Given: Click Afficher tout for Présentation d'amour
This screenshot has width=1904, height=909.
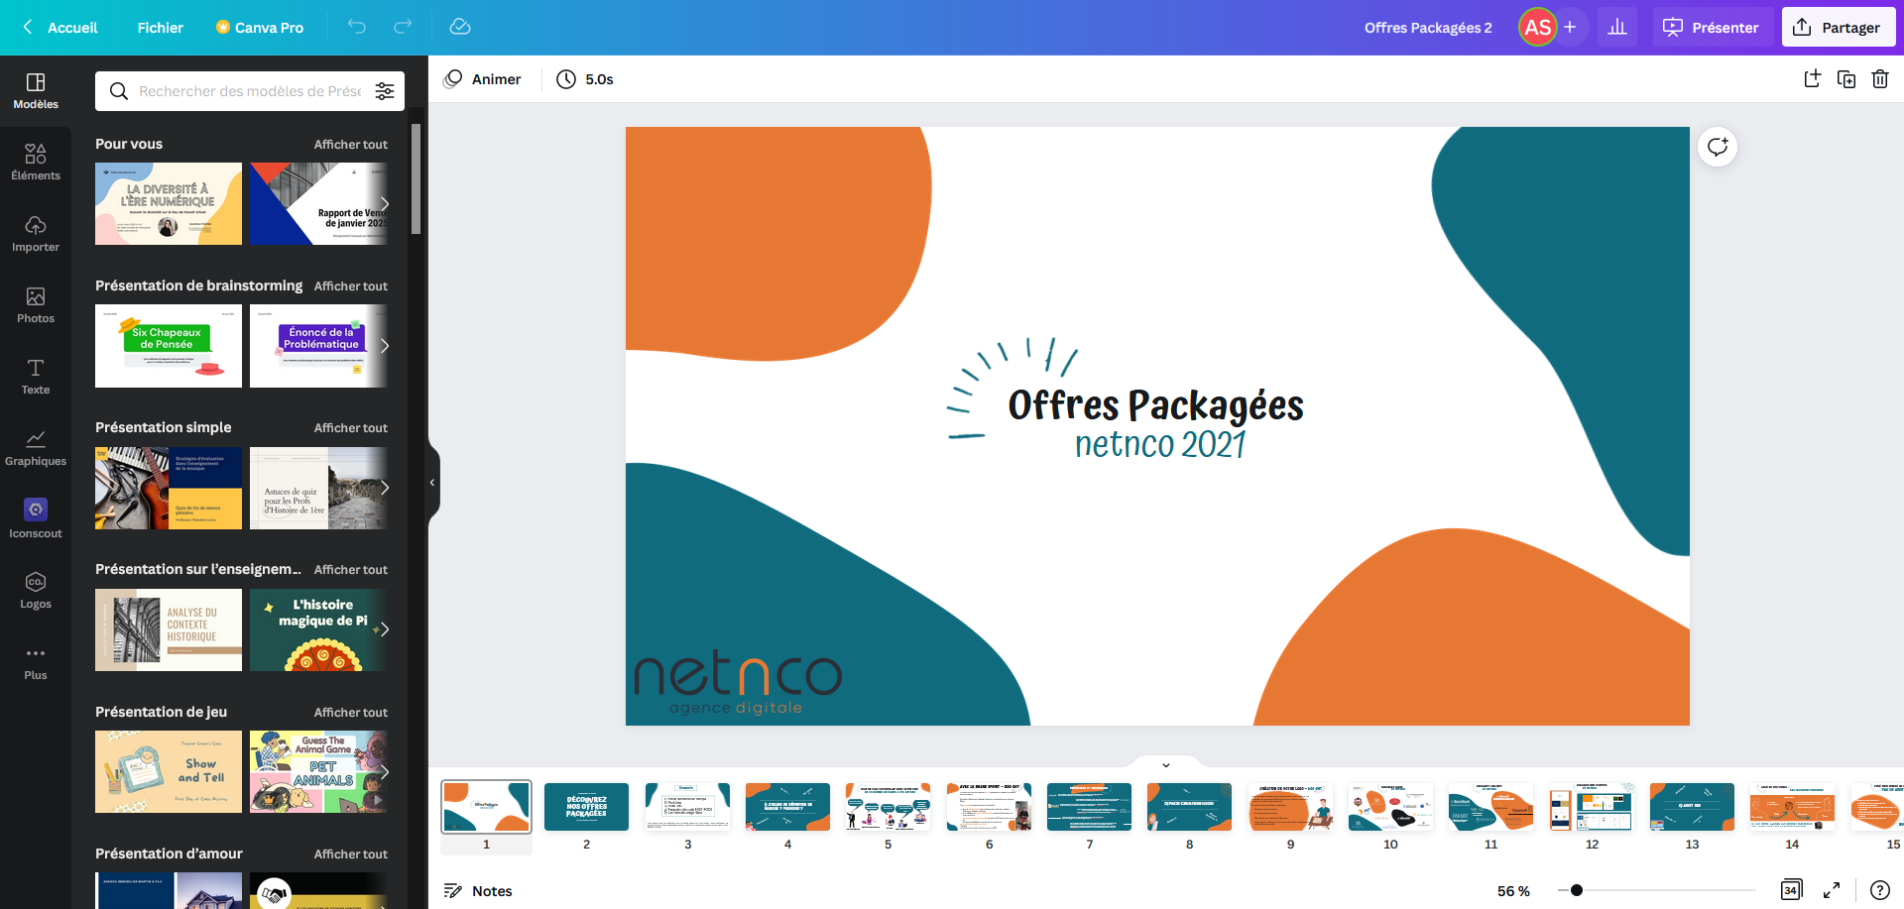Looking at the screenshot, I should [351, 854].
